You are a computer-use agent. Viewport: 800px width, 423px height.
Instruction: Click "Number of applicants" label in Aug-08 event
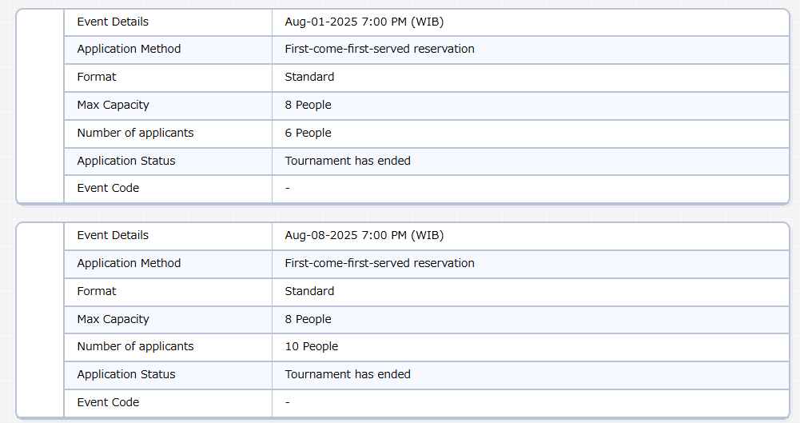(135, 346)
